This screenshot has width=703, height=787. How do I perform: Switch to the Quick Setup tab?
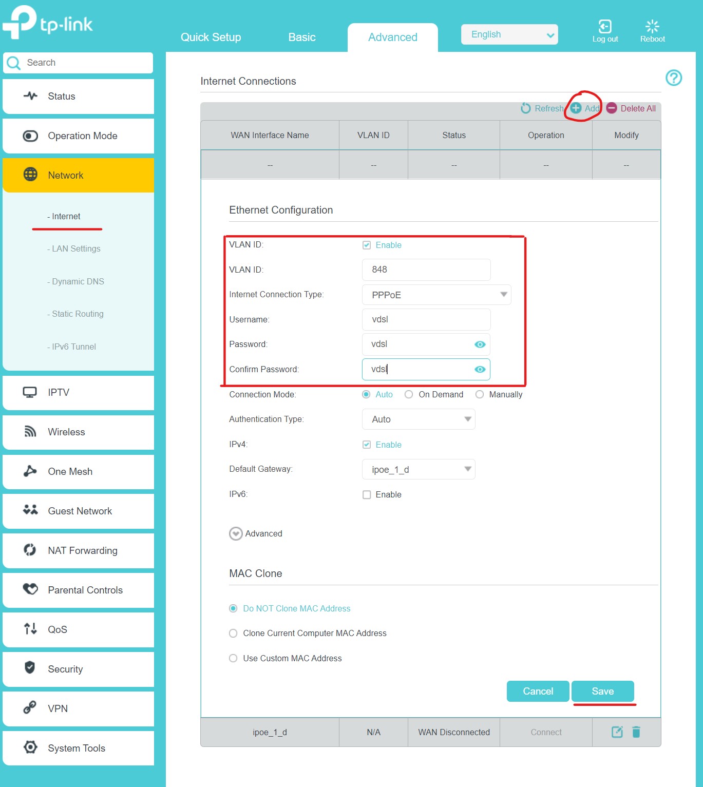211,37
